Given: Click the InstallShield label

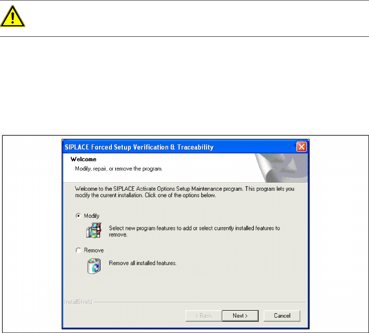Looking at the screenshot, I should 78,302.
